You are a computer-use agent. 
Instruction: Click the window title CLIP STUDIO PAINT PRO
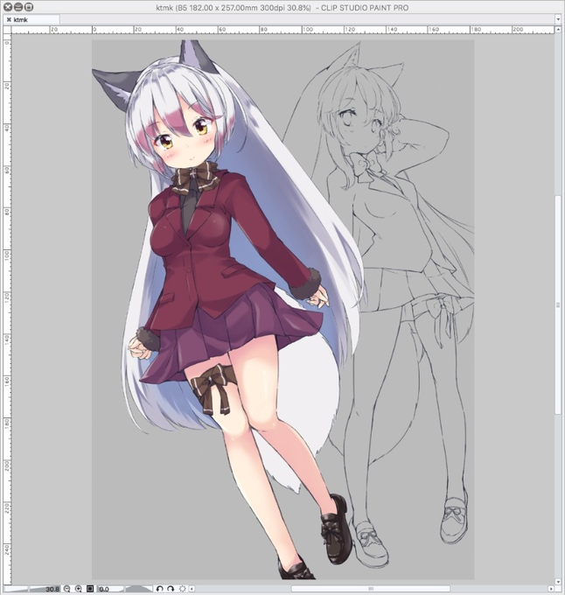pos(365,8)
